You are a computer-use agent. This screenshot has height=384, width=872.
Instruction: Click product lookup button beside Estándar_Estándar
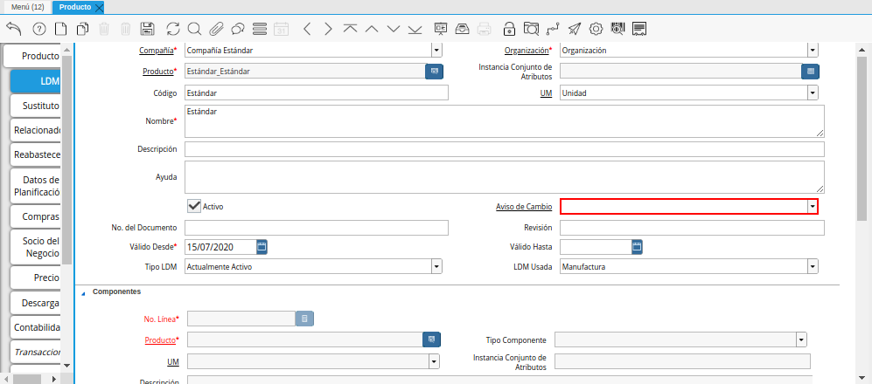pyautogui.click(x=434, y=72)
